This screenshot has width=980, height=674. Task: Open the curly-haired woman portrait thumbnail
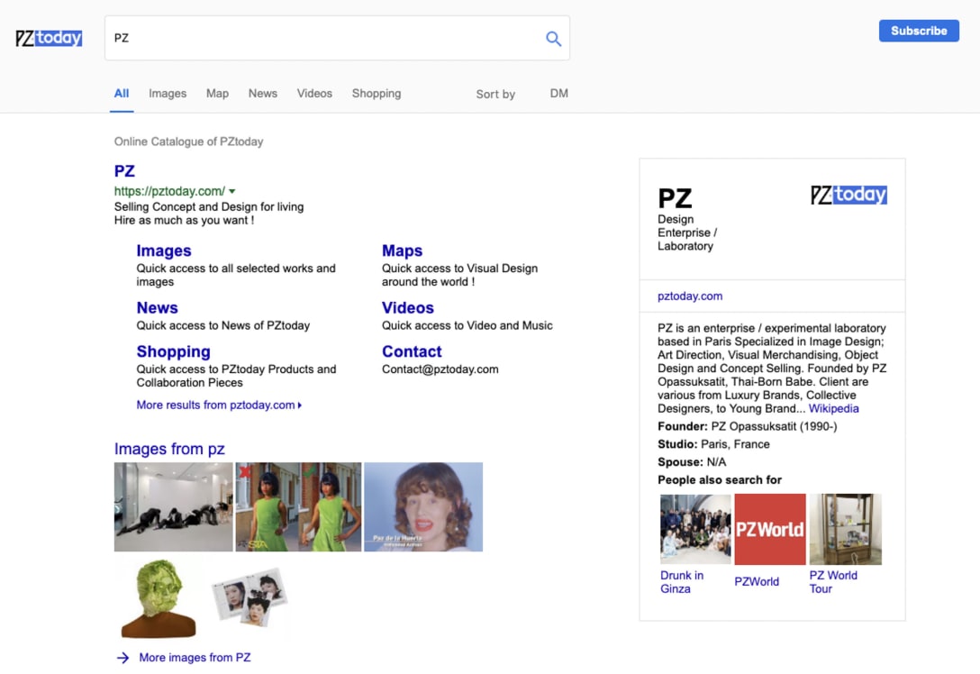(423, 507)
